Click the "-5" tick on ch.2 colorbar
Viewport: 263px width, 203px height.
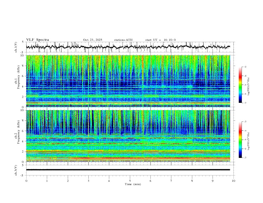(245, 140)
